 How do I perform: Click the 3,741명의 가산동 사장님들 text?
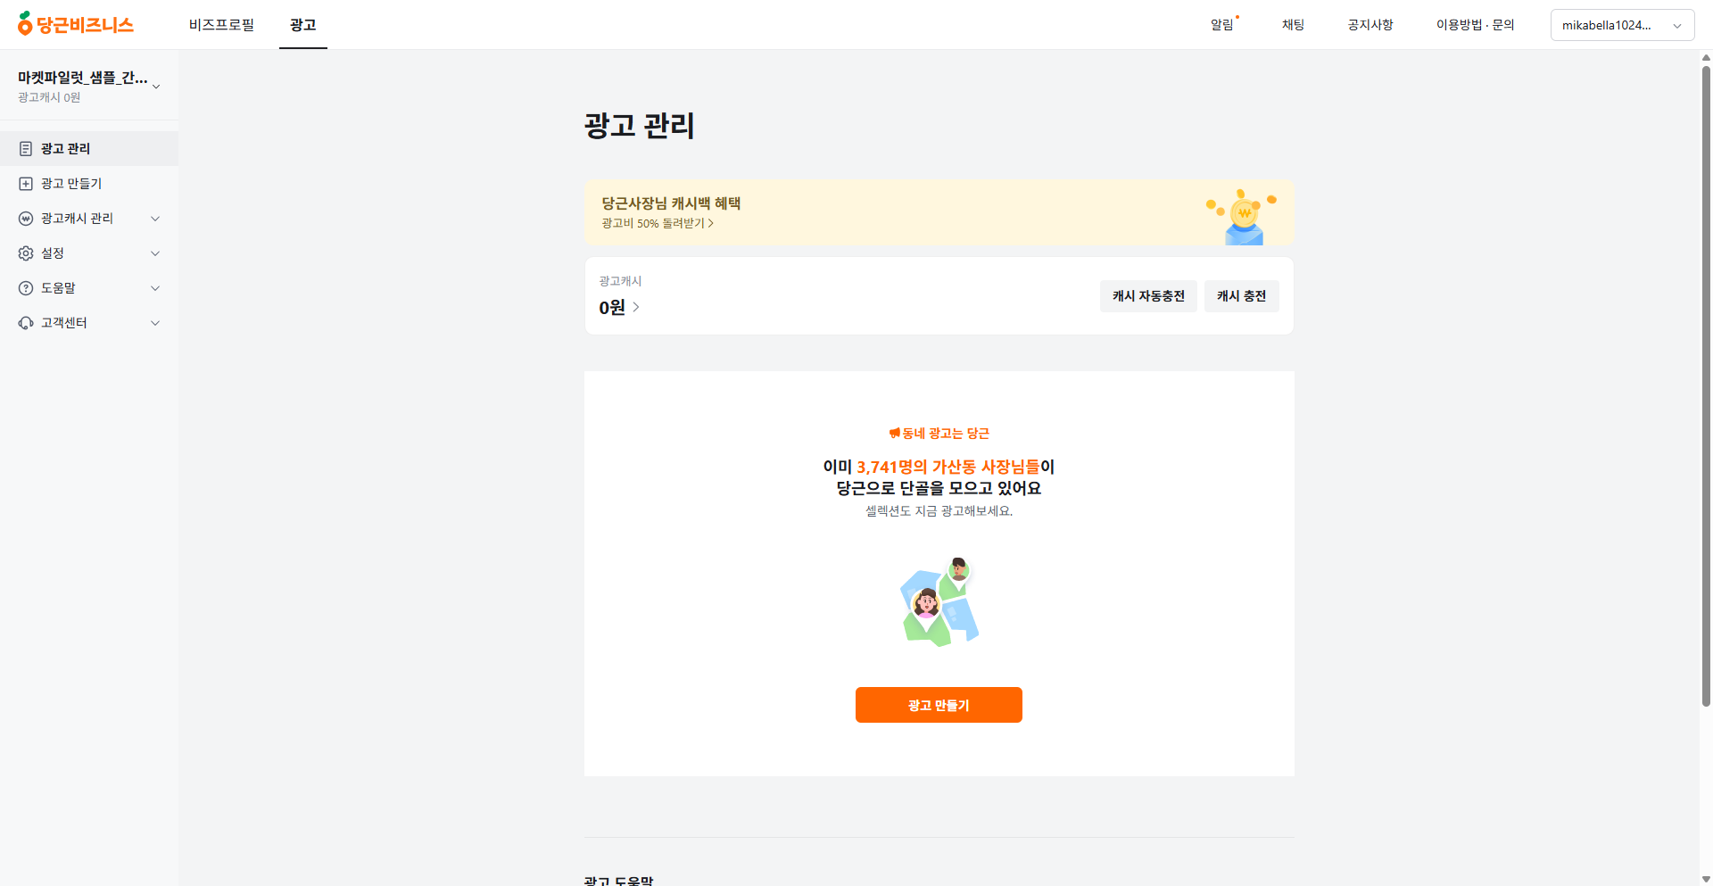pyautogui.click(x=948, y=467)
